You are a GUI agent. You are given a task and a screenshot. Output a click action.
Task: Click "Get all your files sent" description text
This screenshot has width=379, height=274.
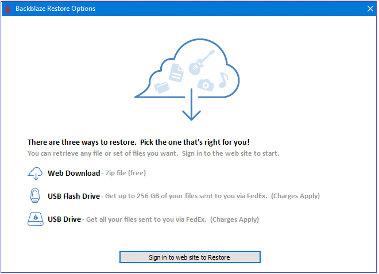pyautogui.click(x=118, y=219)
